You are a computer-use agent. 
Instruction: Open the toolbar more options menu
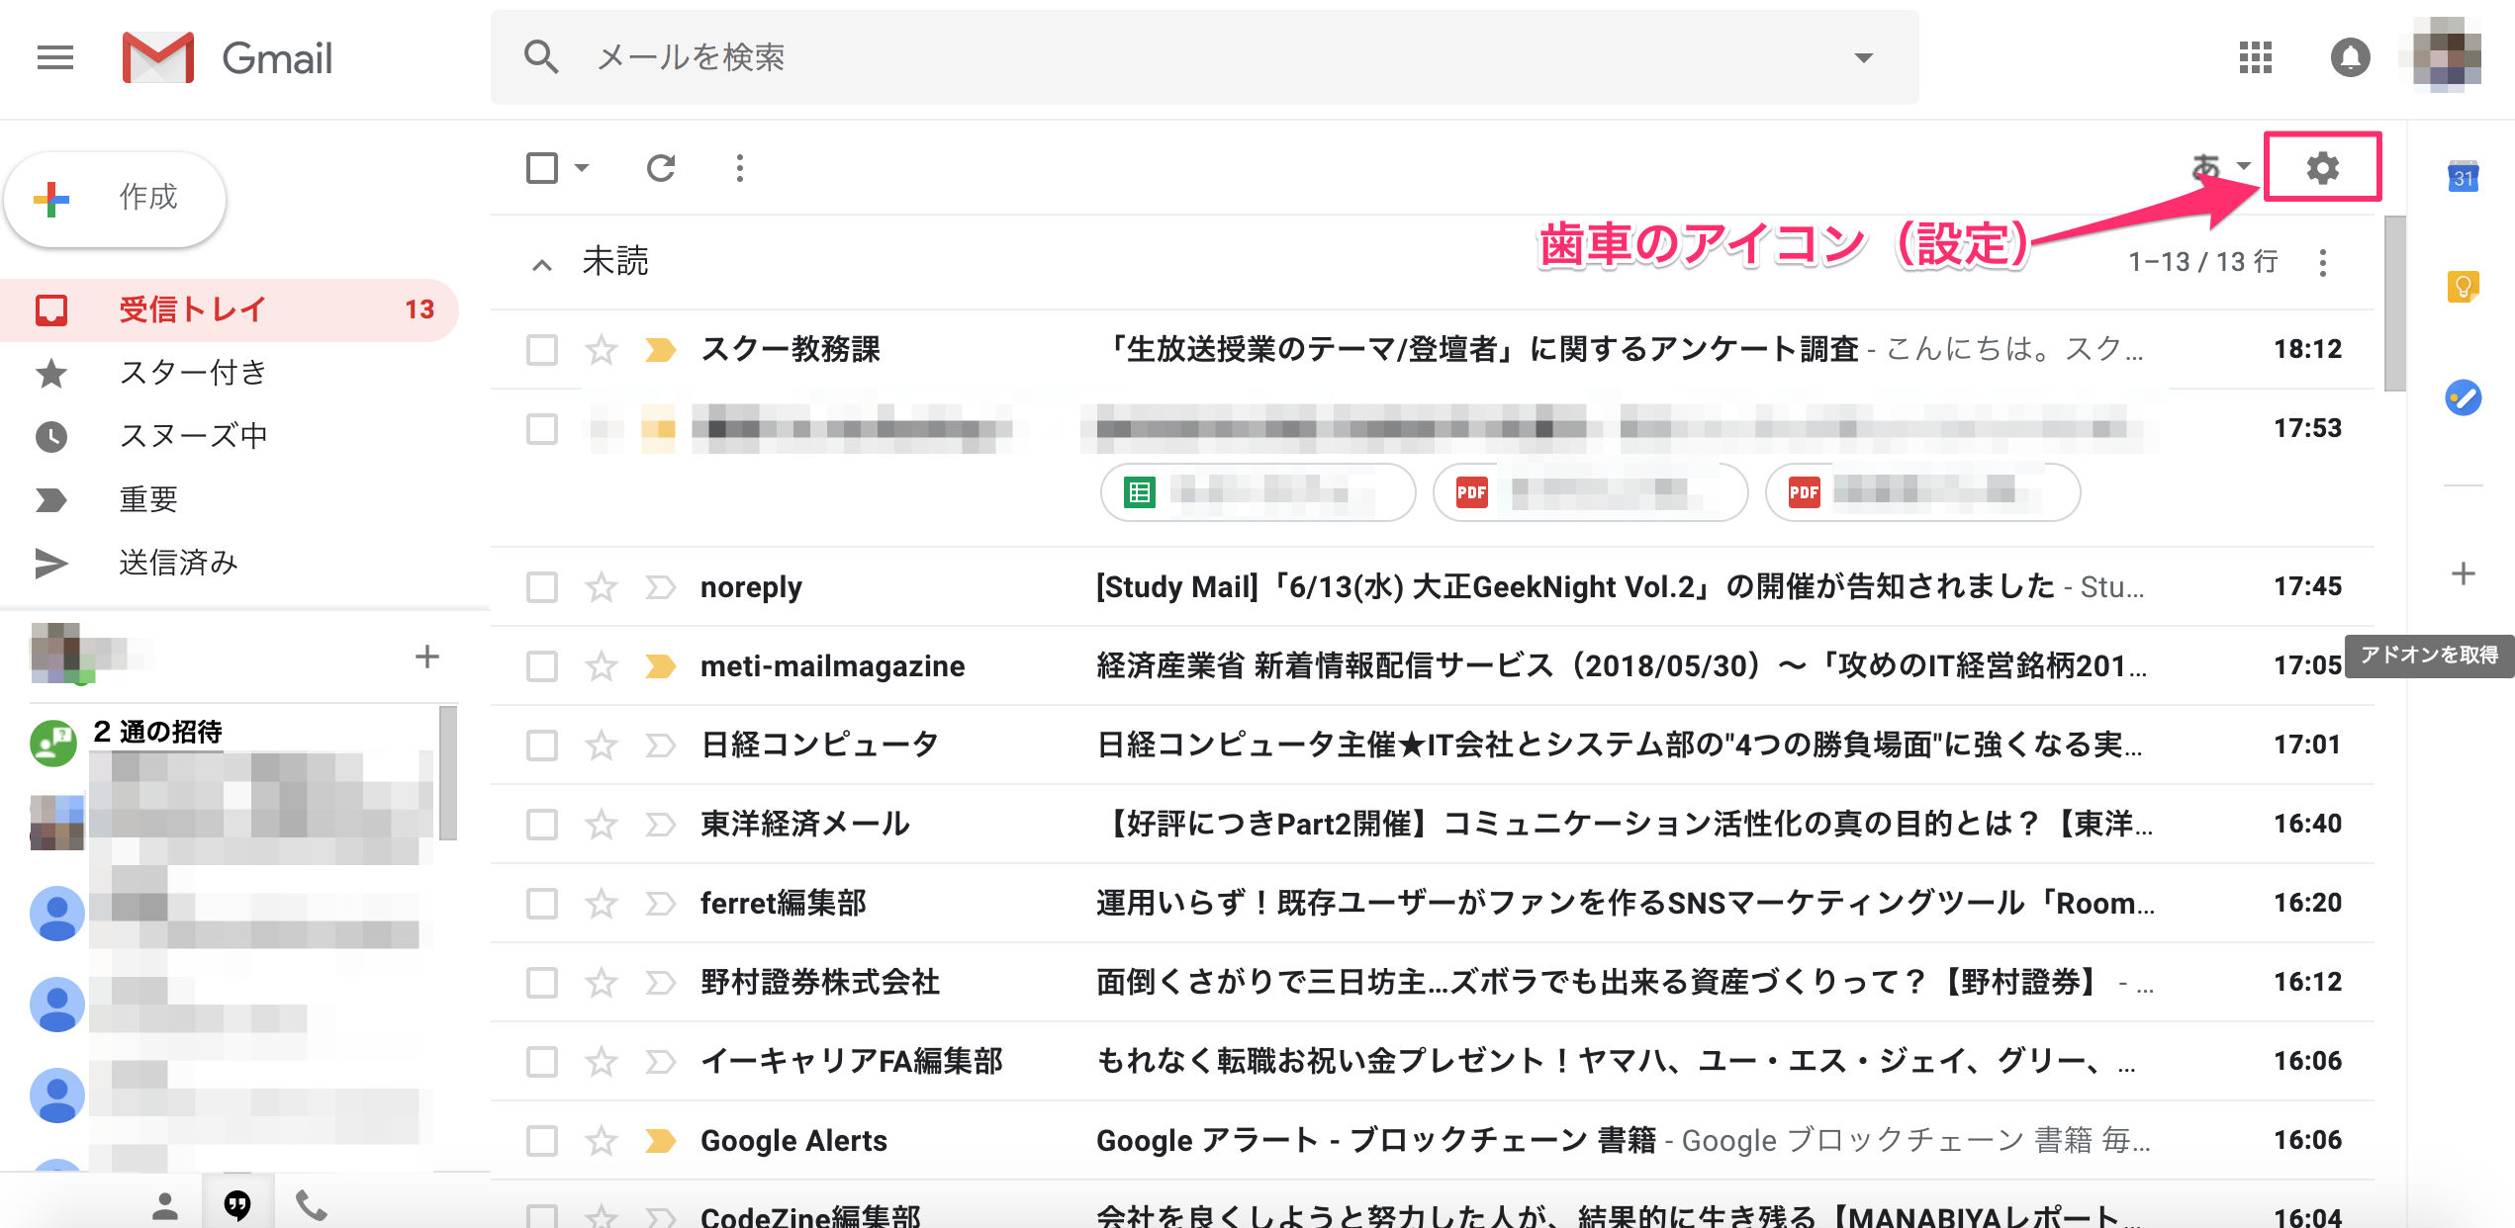click(x=740, y=168)
